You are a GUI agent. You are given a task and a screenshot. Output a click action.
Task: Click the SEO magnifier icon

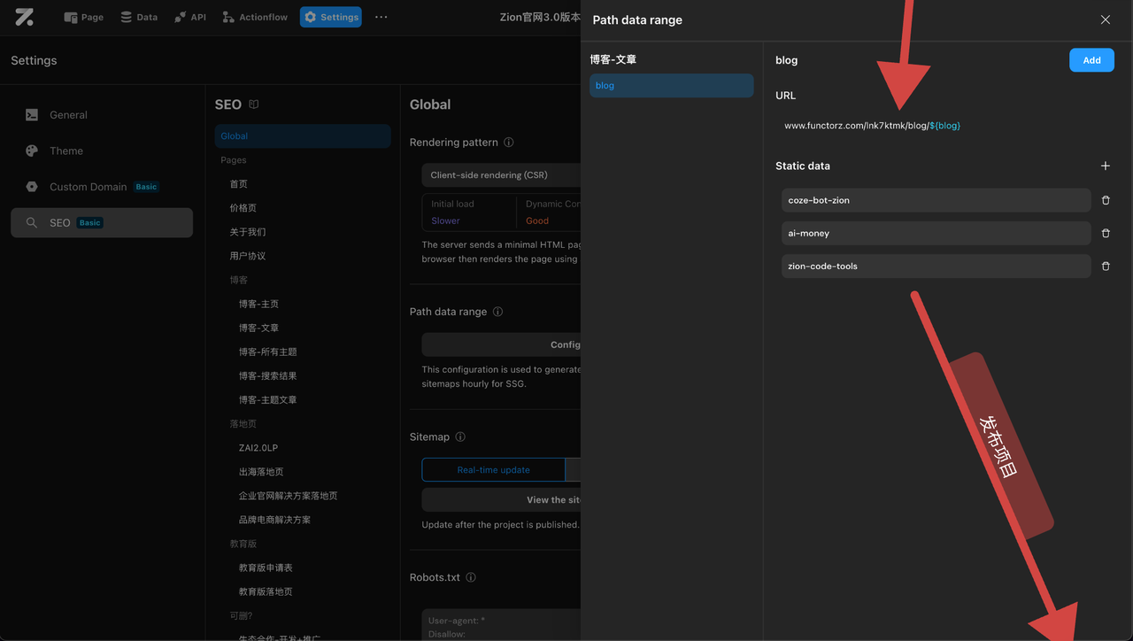coord(32,223)
